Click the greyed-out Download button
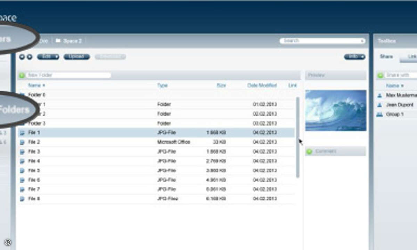 111,57
